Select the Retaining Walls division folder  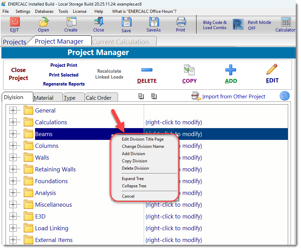pos(55,169)
